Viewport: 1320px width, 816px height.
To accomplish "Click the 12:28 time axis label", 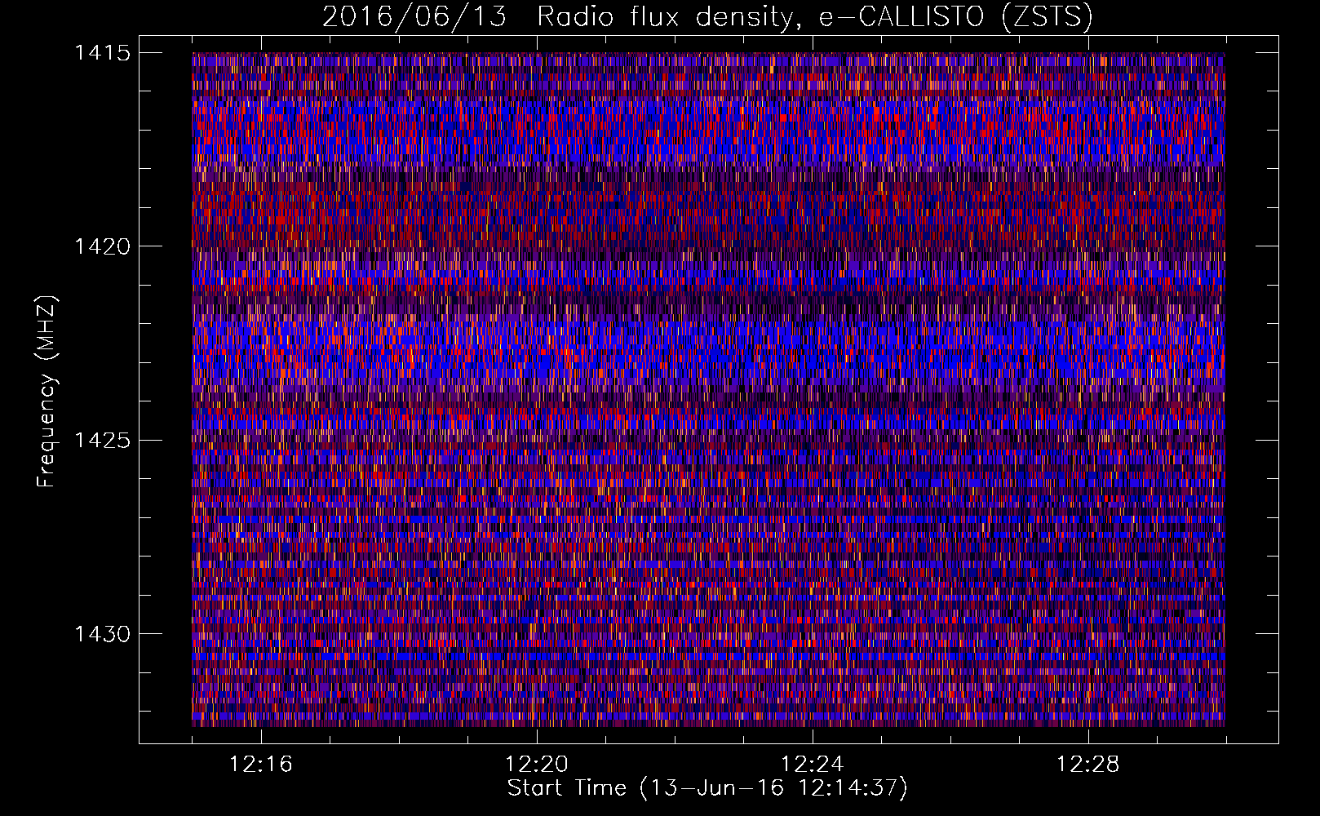I will click(1088, 765).
